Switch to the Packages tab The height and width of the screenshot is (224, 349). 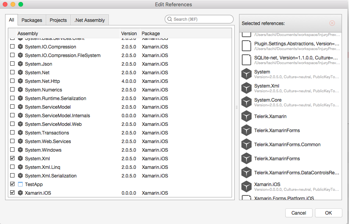(32, 20)
